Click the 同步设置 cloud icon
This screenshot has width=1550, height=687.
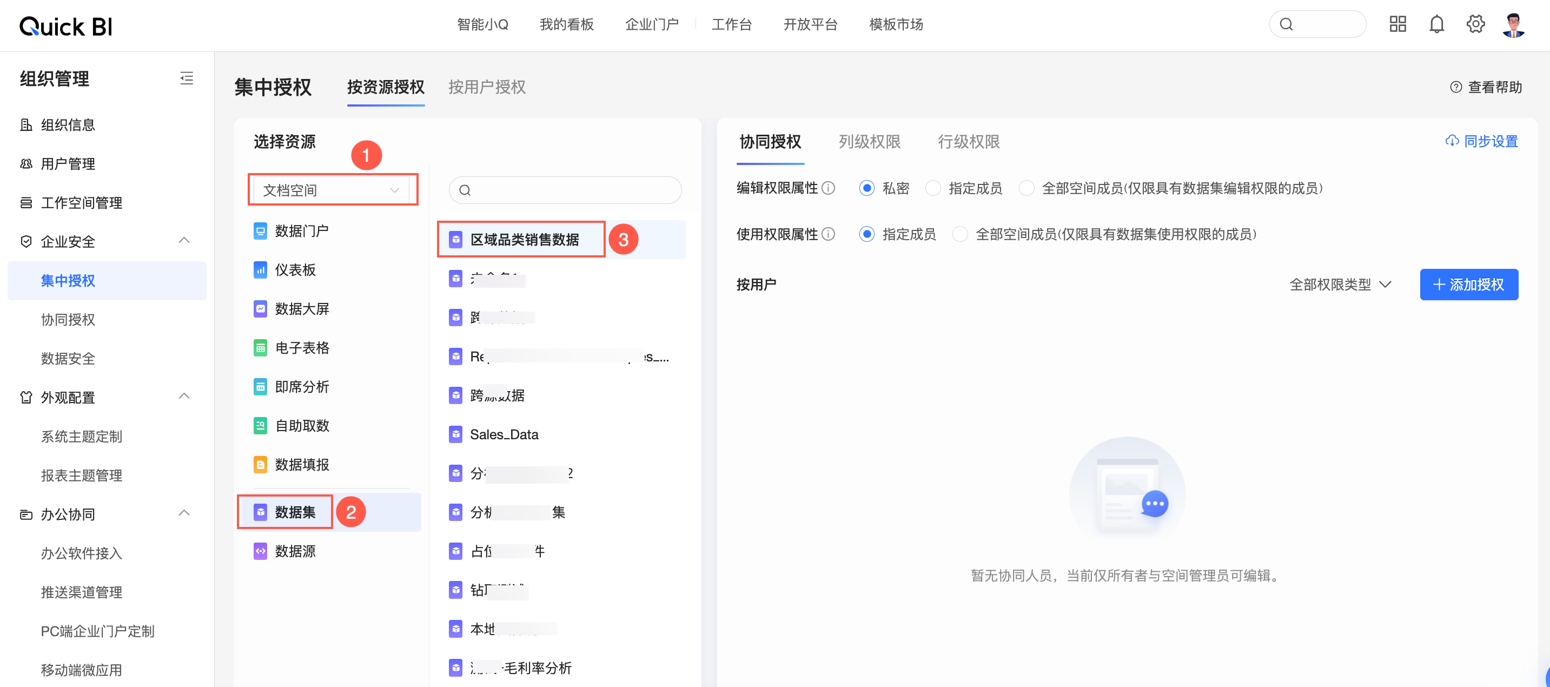(1452, 141)
